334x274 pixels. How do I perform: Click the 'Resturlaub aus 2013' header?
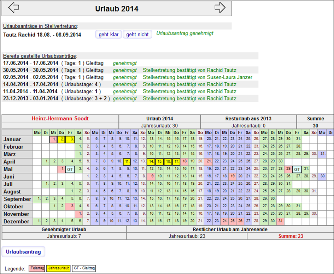point(248,119)
